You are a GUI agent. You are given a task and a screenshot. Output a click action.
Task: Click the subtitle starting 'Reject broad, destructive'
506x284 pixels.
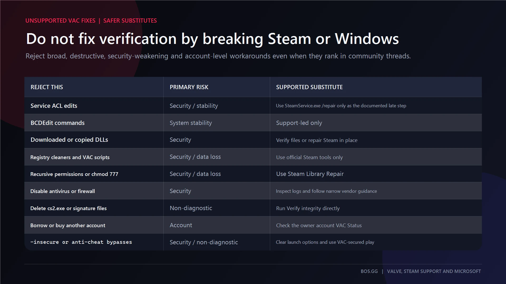click(x=218, y=56)
